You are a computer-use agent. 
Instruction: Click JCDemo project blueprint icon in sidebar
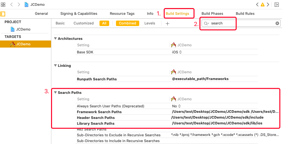click(x=13, y=29)
